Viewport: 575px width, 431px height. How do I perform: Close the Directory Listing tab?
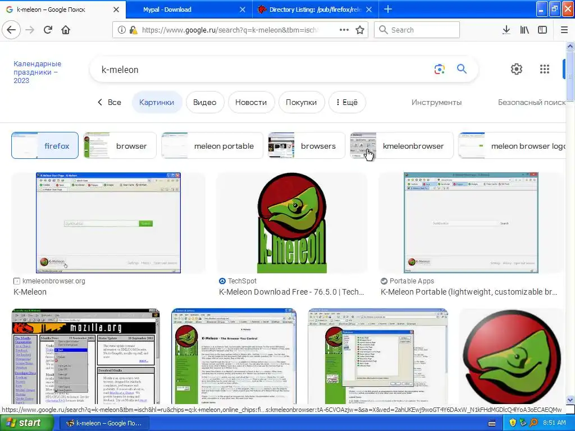[369, 10]
